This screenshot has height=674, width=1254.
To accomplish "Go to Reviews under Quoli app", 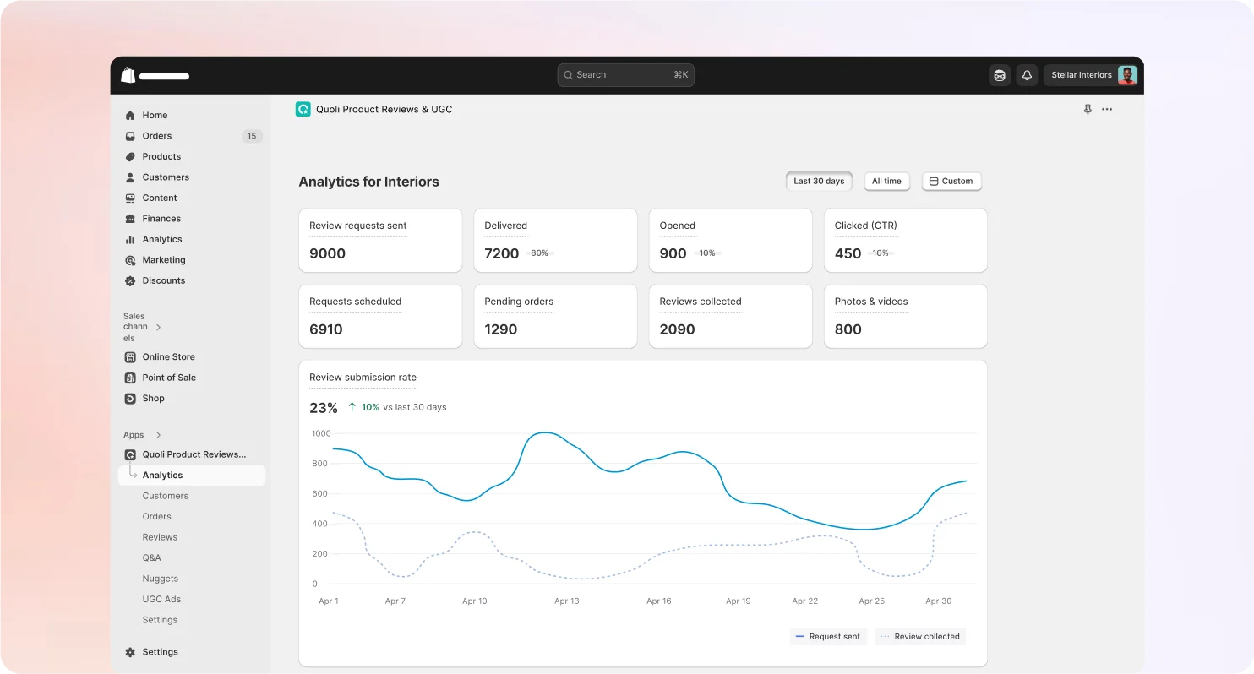I will click(x=160, y=537).
